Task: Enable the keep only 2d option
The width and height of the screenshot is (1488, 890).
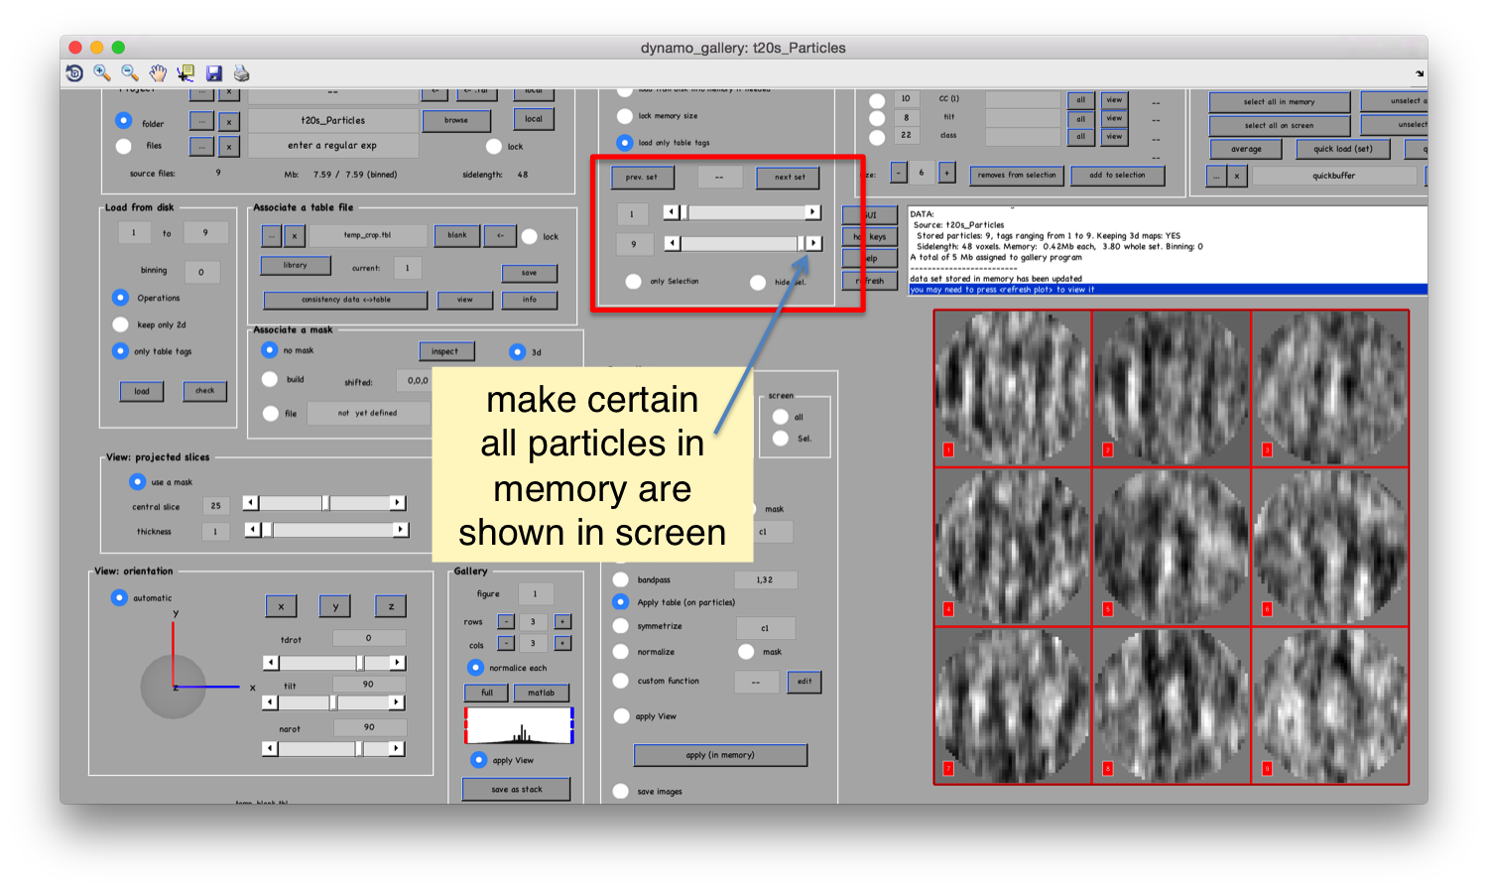Action: tap(121, 324)
